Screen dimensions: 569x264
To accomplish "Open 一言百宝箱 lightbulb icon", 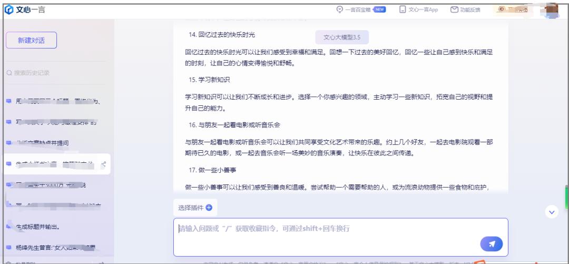I will point(340,10).
